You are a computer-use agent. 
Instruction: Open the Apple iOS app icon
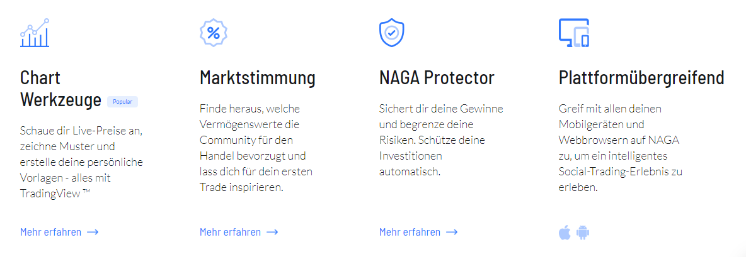point(565,233)
